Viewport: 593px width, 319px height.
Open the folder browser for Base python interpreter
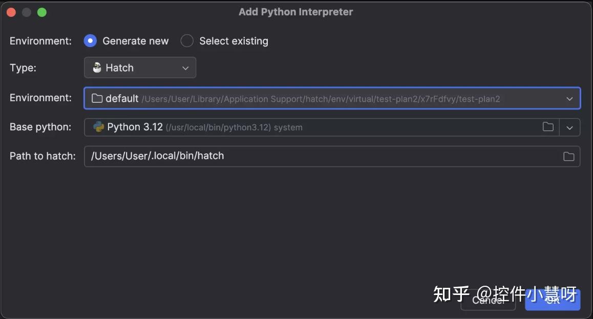tap(548, 127)
